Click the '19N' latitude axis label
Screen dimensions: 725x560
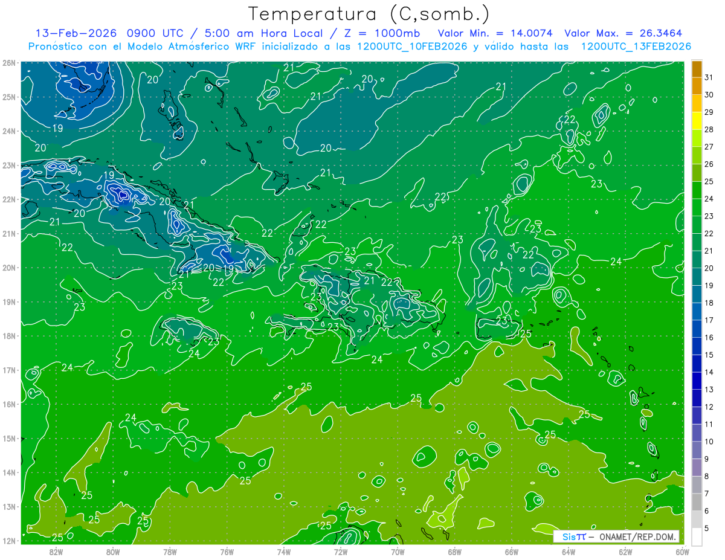point(8,301)
